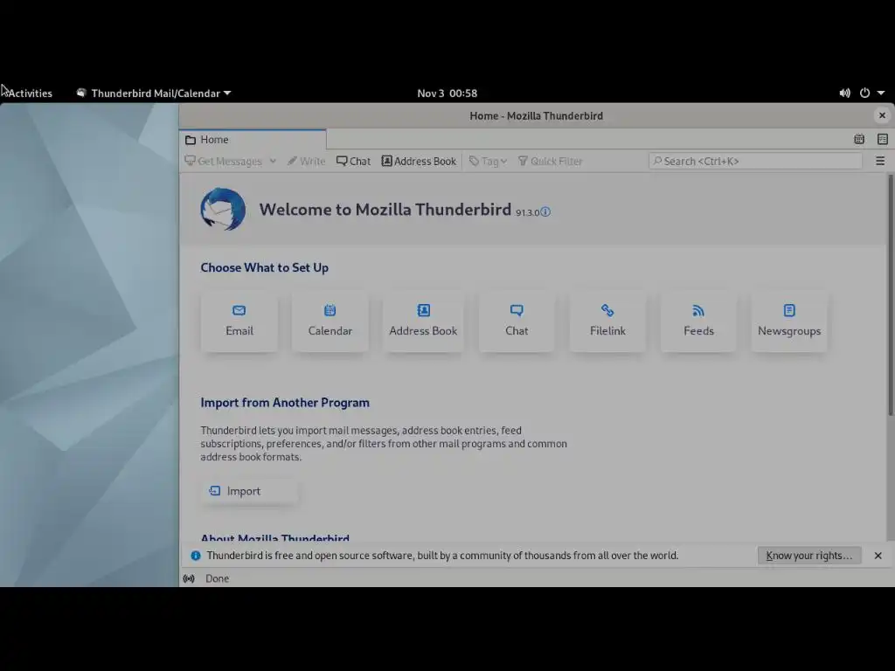Click the power icon in top bar

[864, 93]
